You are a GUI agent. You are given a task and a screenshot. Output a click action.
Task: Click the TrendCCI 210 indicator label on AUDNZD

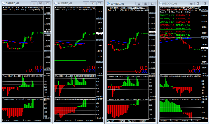[66, 99]
